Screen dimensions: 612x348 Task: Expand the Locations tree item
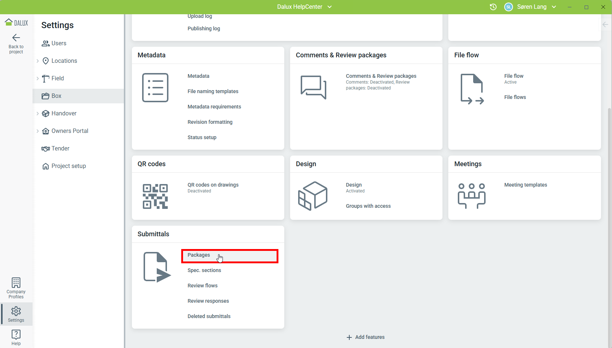[38, 61]
